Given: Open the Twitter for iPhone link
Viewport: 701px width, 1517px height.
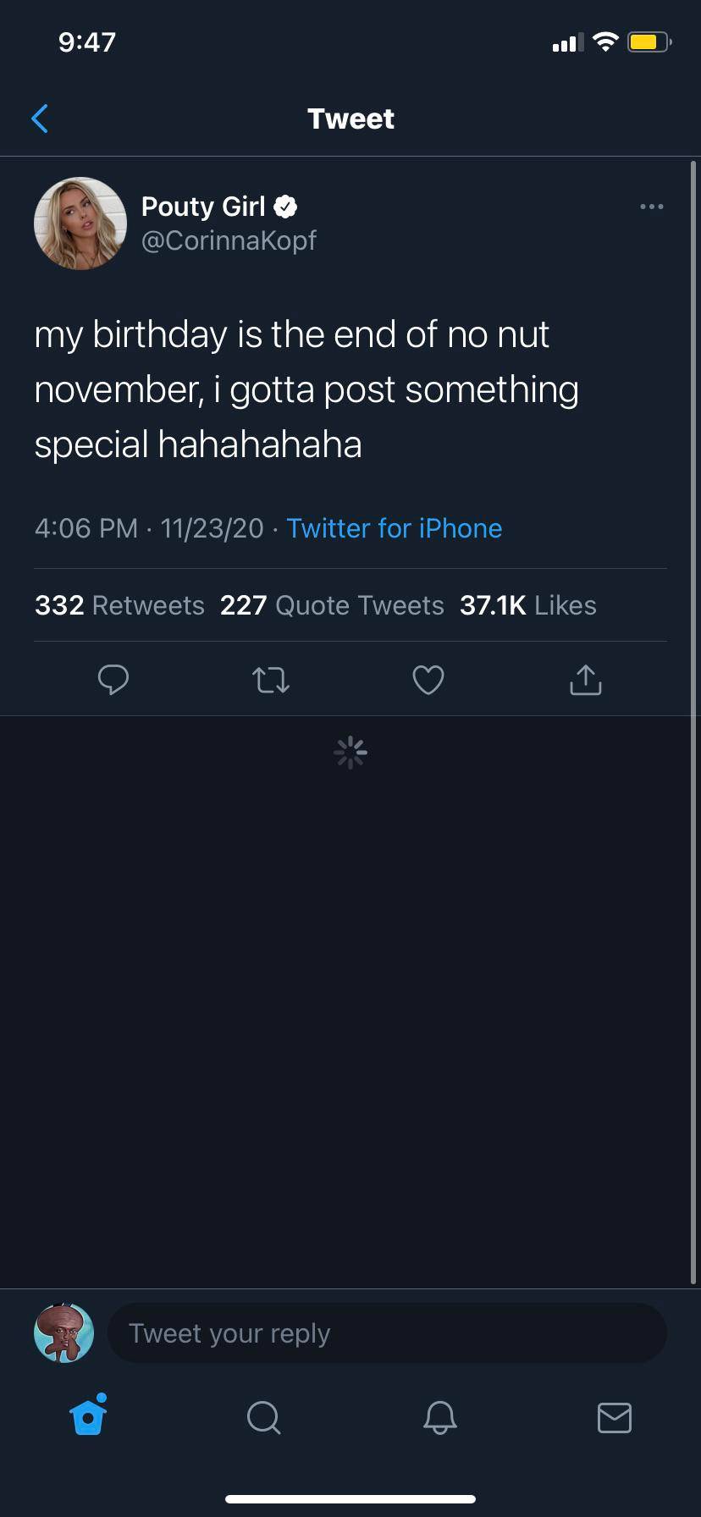Looking at the screenshot, I should pos(395,528).
